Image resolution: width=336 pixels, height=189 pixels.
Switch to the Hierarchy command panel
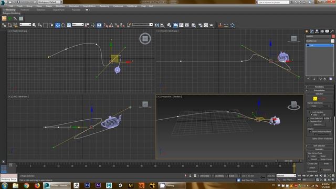tap(317, 31)
